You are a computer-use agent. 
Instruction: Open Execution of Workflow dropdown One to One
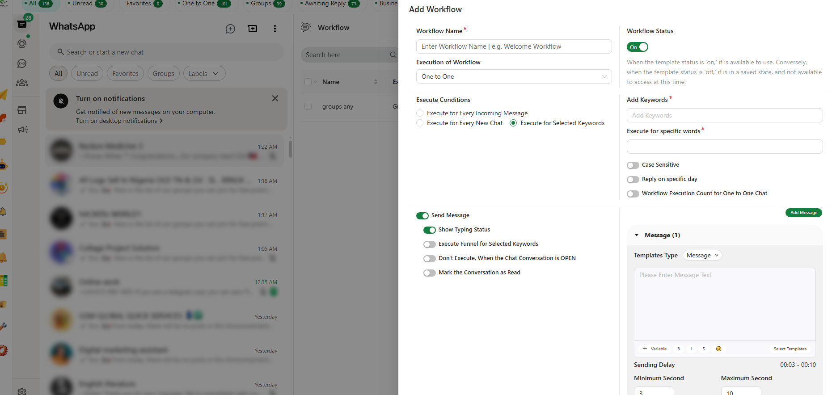[514, 76]
